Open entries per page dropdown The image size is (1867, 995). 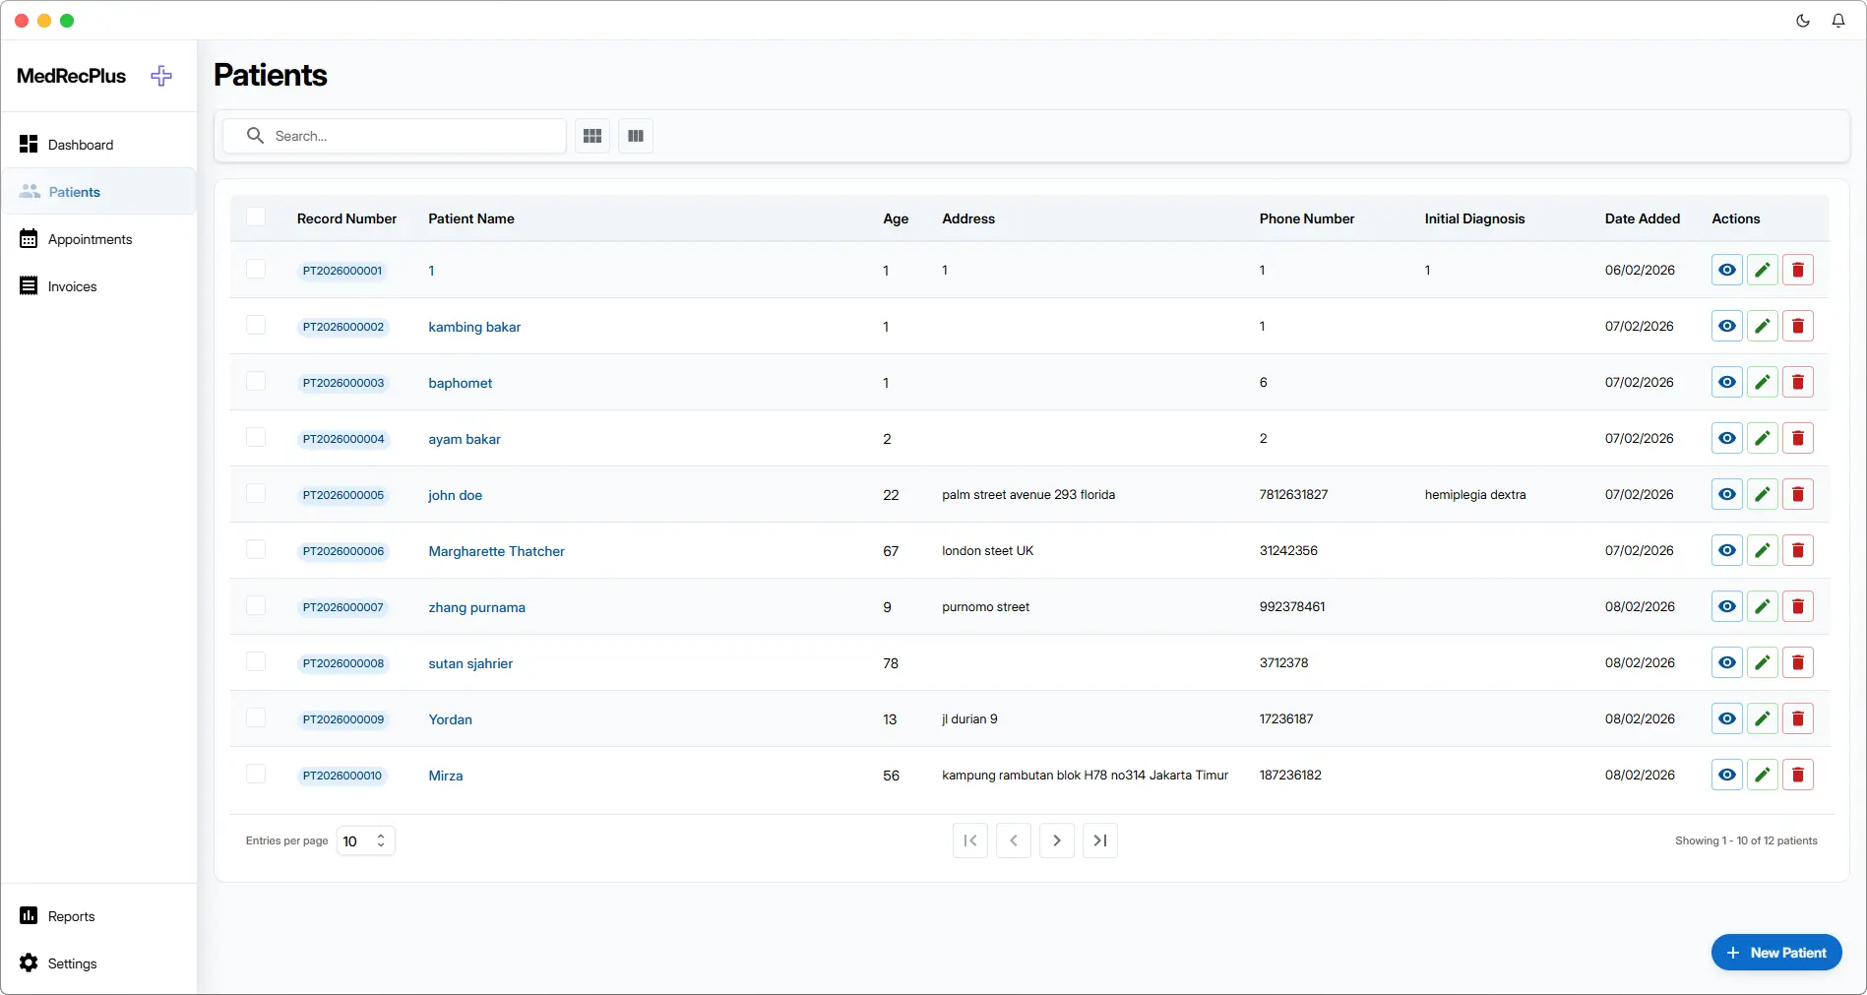[366, 840]
